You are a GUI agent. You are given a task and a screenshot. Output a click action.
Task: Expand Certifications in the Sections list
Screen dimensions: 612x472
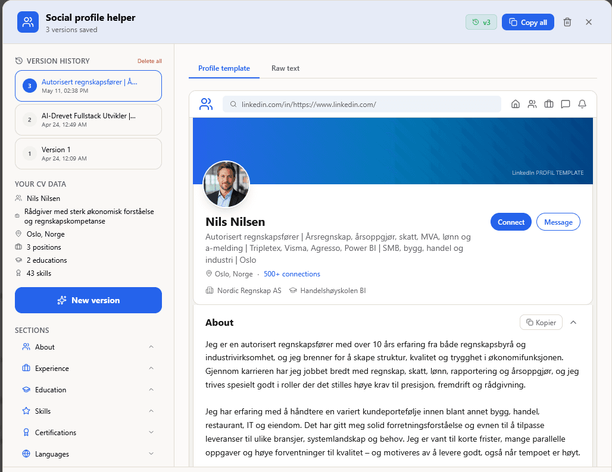click(151, 432)
